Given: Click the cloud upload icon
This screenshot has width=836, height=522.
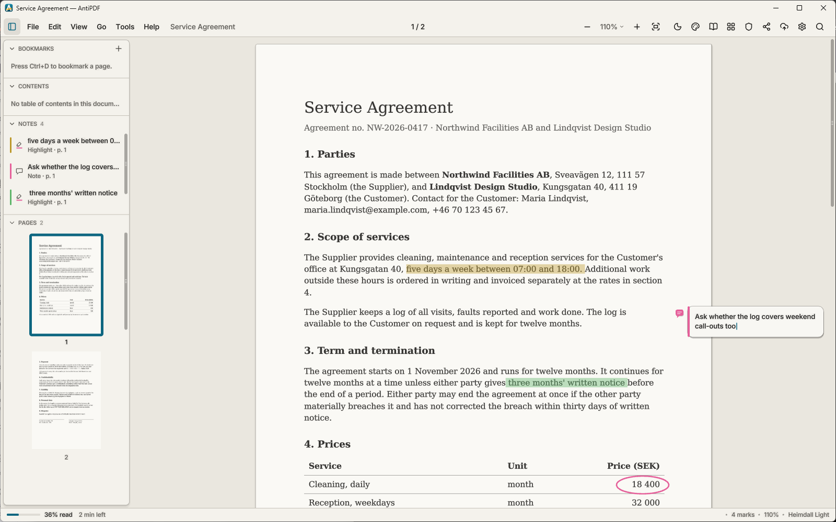Looking at the screenshot, I should click(784, 27).
